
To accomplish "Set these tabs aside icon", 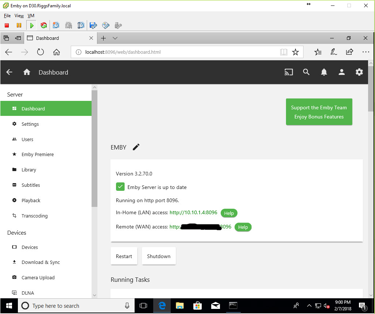I will 18,38.
